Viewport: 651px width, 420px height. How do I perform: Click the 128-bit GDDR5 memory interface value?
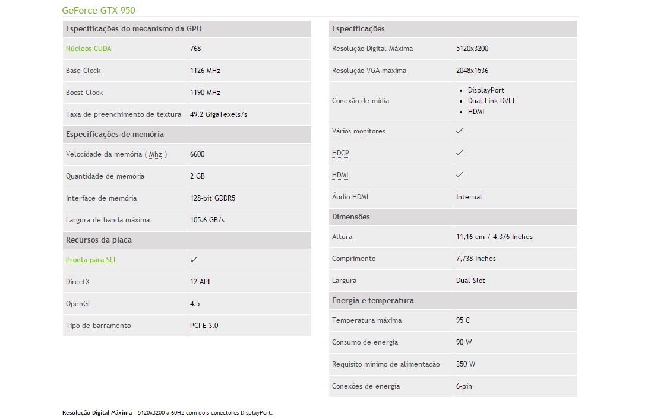click(212, 198)
